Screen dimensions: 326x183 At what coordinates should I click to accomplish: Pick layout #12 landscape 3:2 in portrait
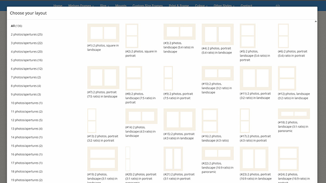287,78
